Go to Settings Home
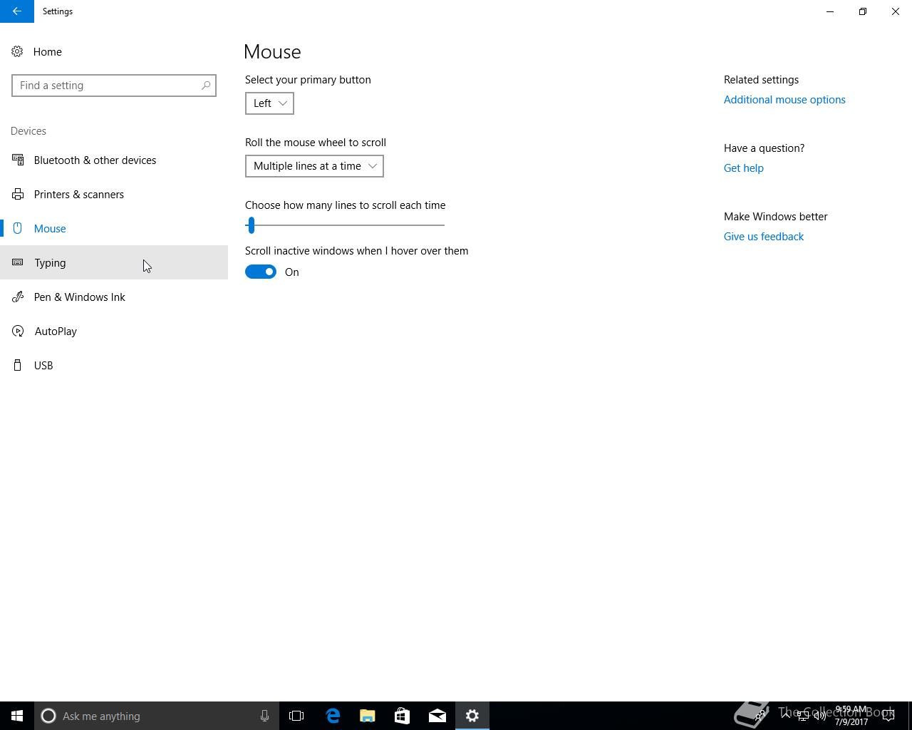This screenshot has height=730, width=912. [x=114, y=51]
